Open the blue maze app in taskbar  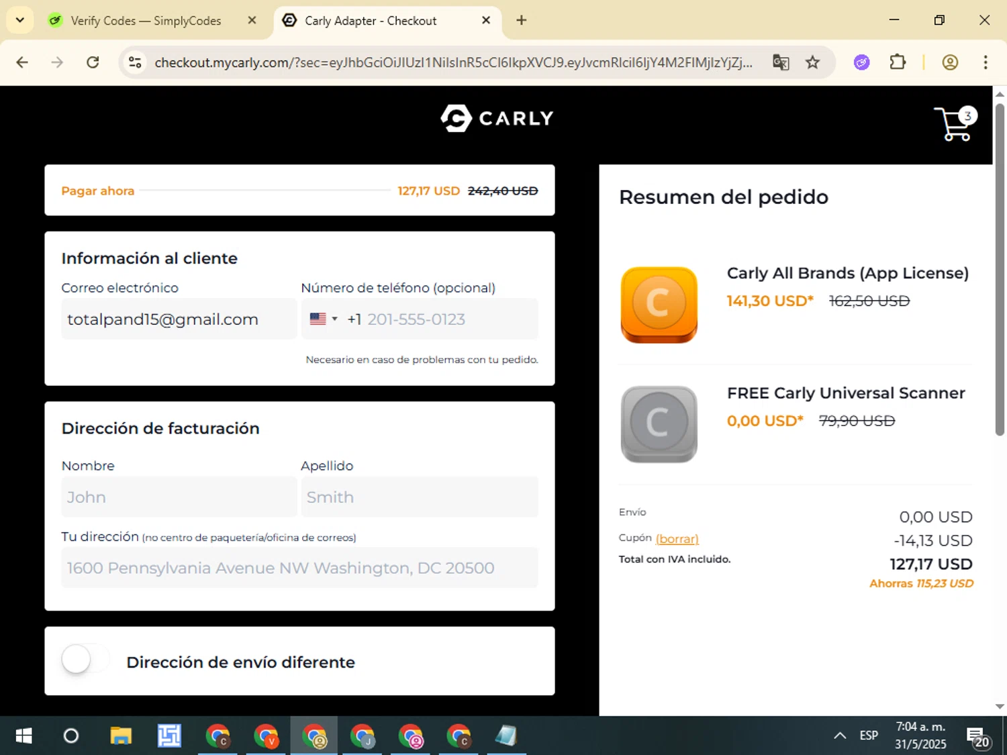[169, 736]
